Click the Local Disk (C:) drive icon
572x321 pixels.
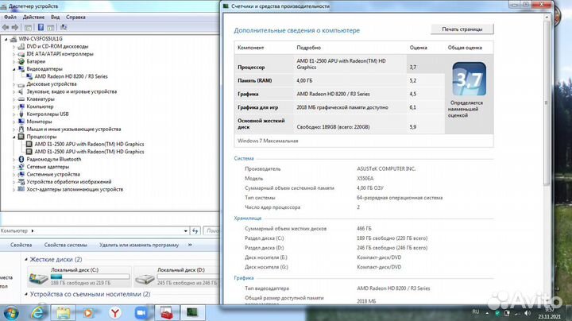(38, 278)
